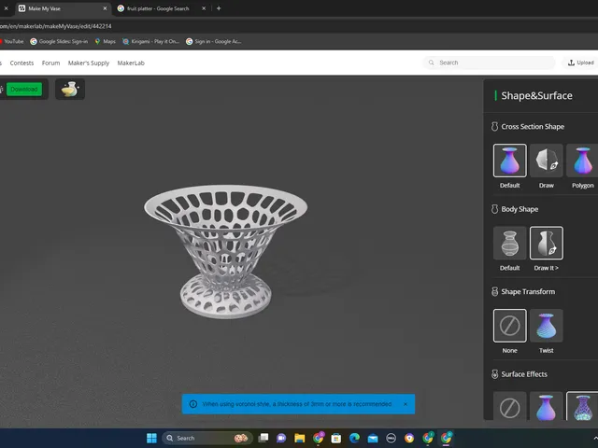The image size is (598, 448).
Task: Open the Contests menu item
Action: point(21,63)
